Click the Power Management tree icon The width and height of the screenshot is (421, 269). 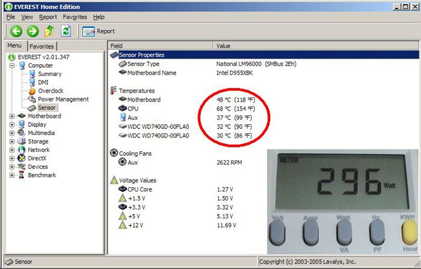(x=32, y=99)
